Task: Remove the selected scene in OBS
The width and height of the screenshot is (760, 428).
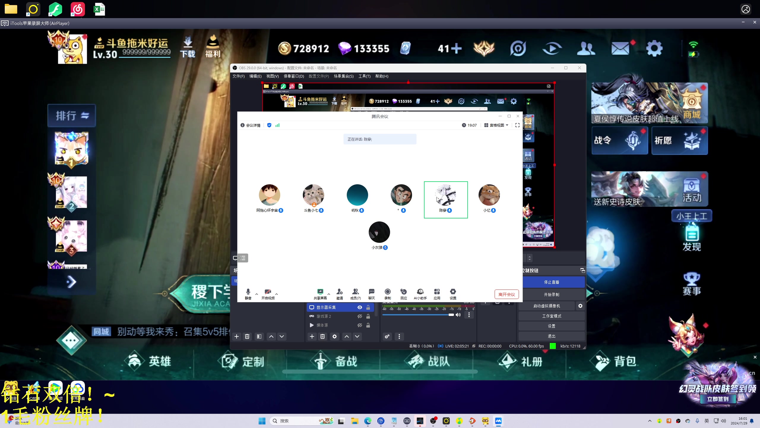Action: (x=247, y=336)
